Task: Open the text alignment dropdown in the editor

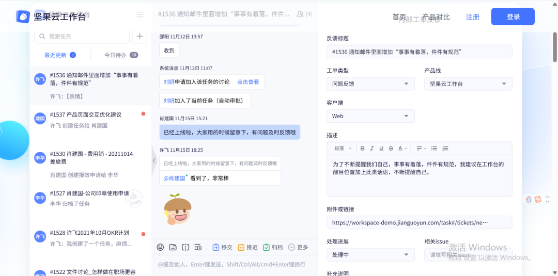Action: (422, 148)
